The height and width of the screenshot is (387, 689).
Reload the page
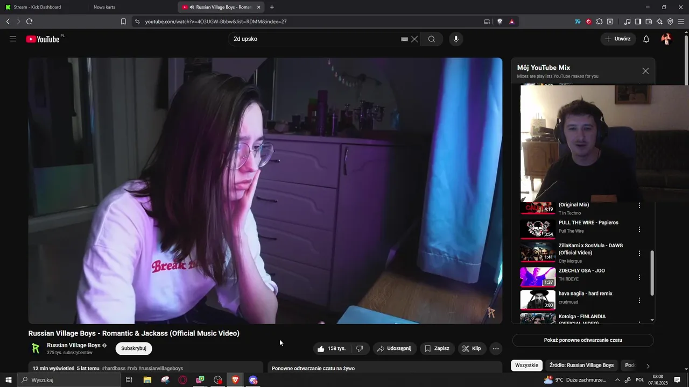click(29, 21)
